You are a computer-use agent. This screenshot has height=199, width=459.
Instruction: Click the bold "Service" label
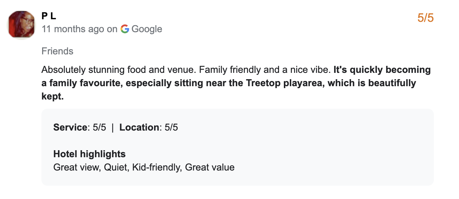[x=70, y=128]
